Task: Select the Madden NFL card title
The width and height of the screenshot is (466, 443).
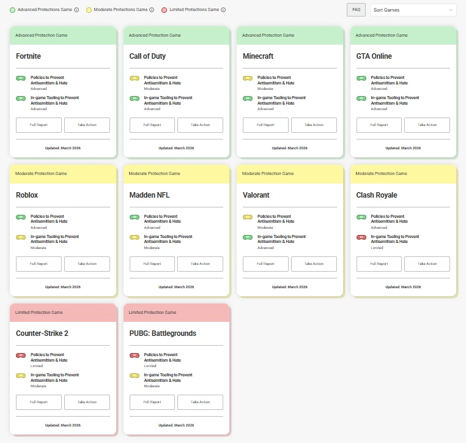Action: 149,195
